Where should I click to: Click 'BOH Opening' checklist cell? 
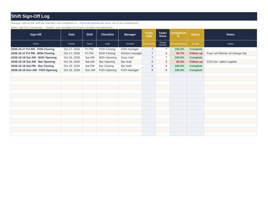tap(107, 57)
